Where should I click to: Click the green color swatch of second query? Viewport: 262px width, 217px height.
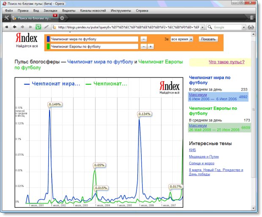click(x=48, y=47)
